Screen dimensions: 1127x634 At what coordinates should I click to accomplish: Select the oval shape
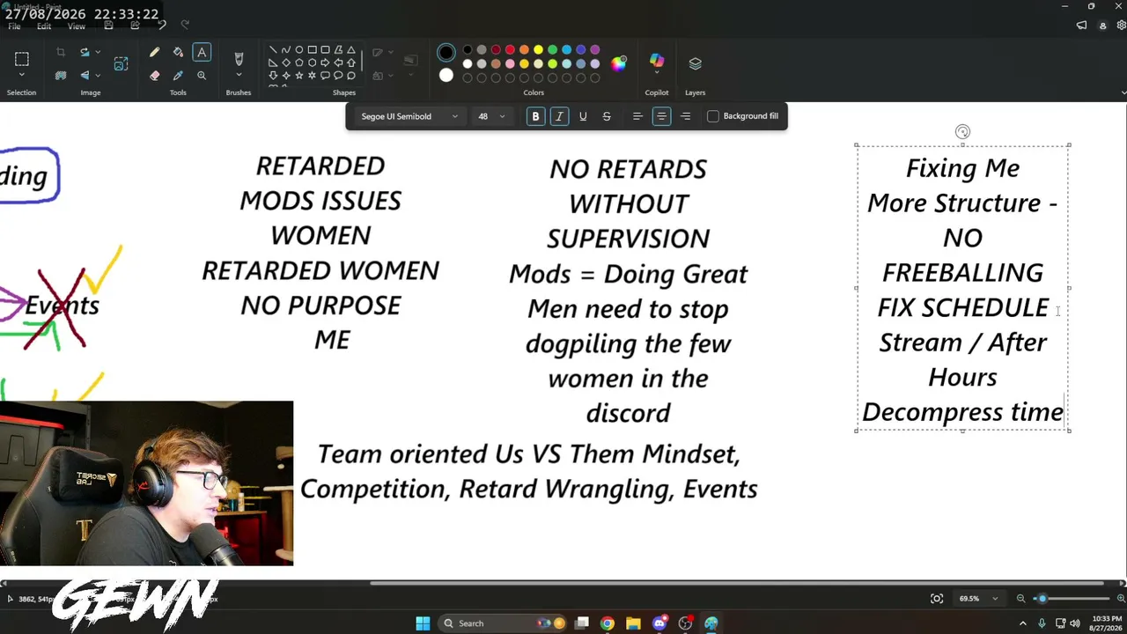click(x=299, y=50)
